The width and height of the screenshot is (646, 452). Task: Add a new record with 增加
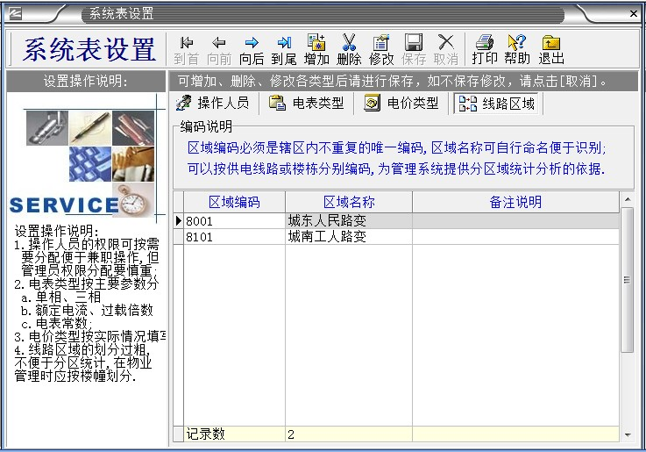coord(316,49)
